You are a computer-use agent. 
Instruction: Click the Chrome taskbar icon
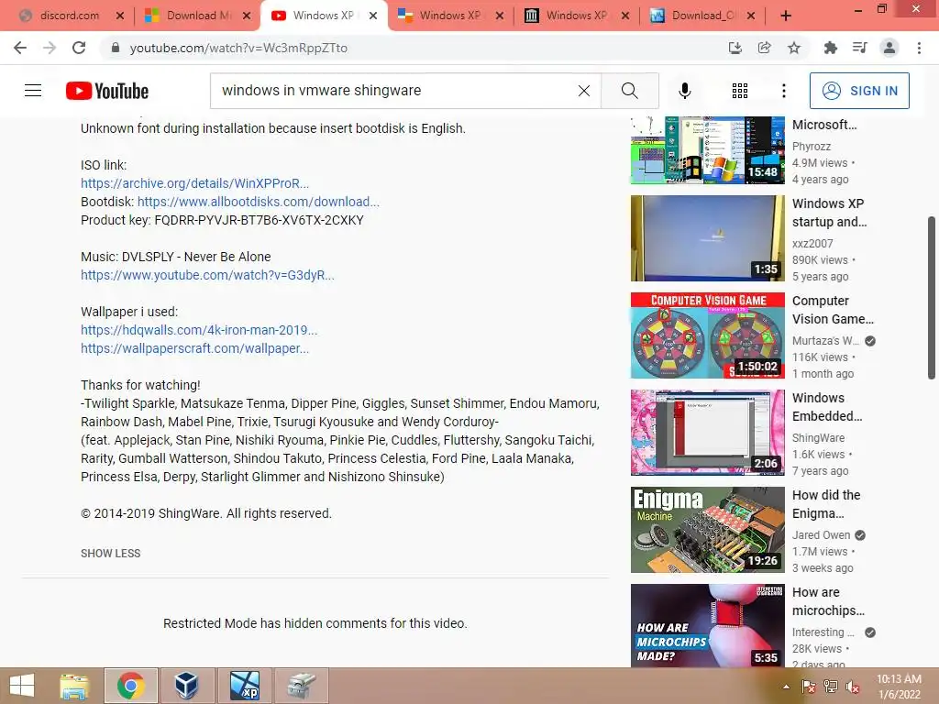(130, 686)
